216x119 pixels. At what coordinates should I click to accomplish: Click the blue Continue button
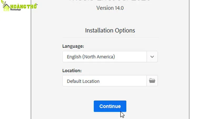[x=110, y=106]
